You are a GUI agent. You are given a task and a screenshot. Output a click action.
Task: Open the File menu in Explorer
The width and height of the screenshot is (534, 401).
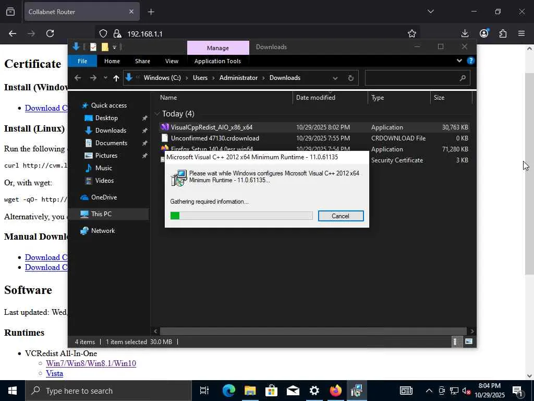click(x=82, y=61)
